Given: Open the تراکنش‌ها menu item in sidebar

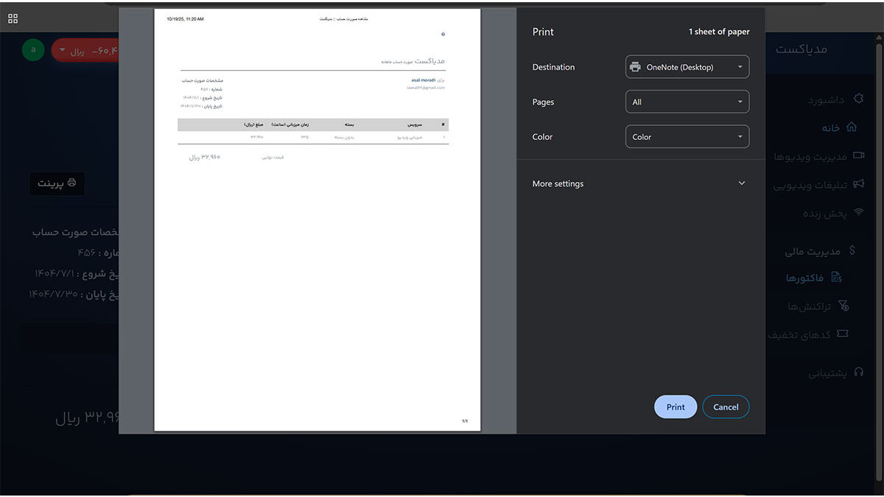Looking at the screenshot, I should coord(818,306).
